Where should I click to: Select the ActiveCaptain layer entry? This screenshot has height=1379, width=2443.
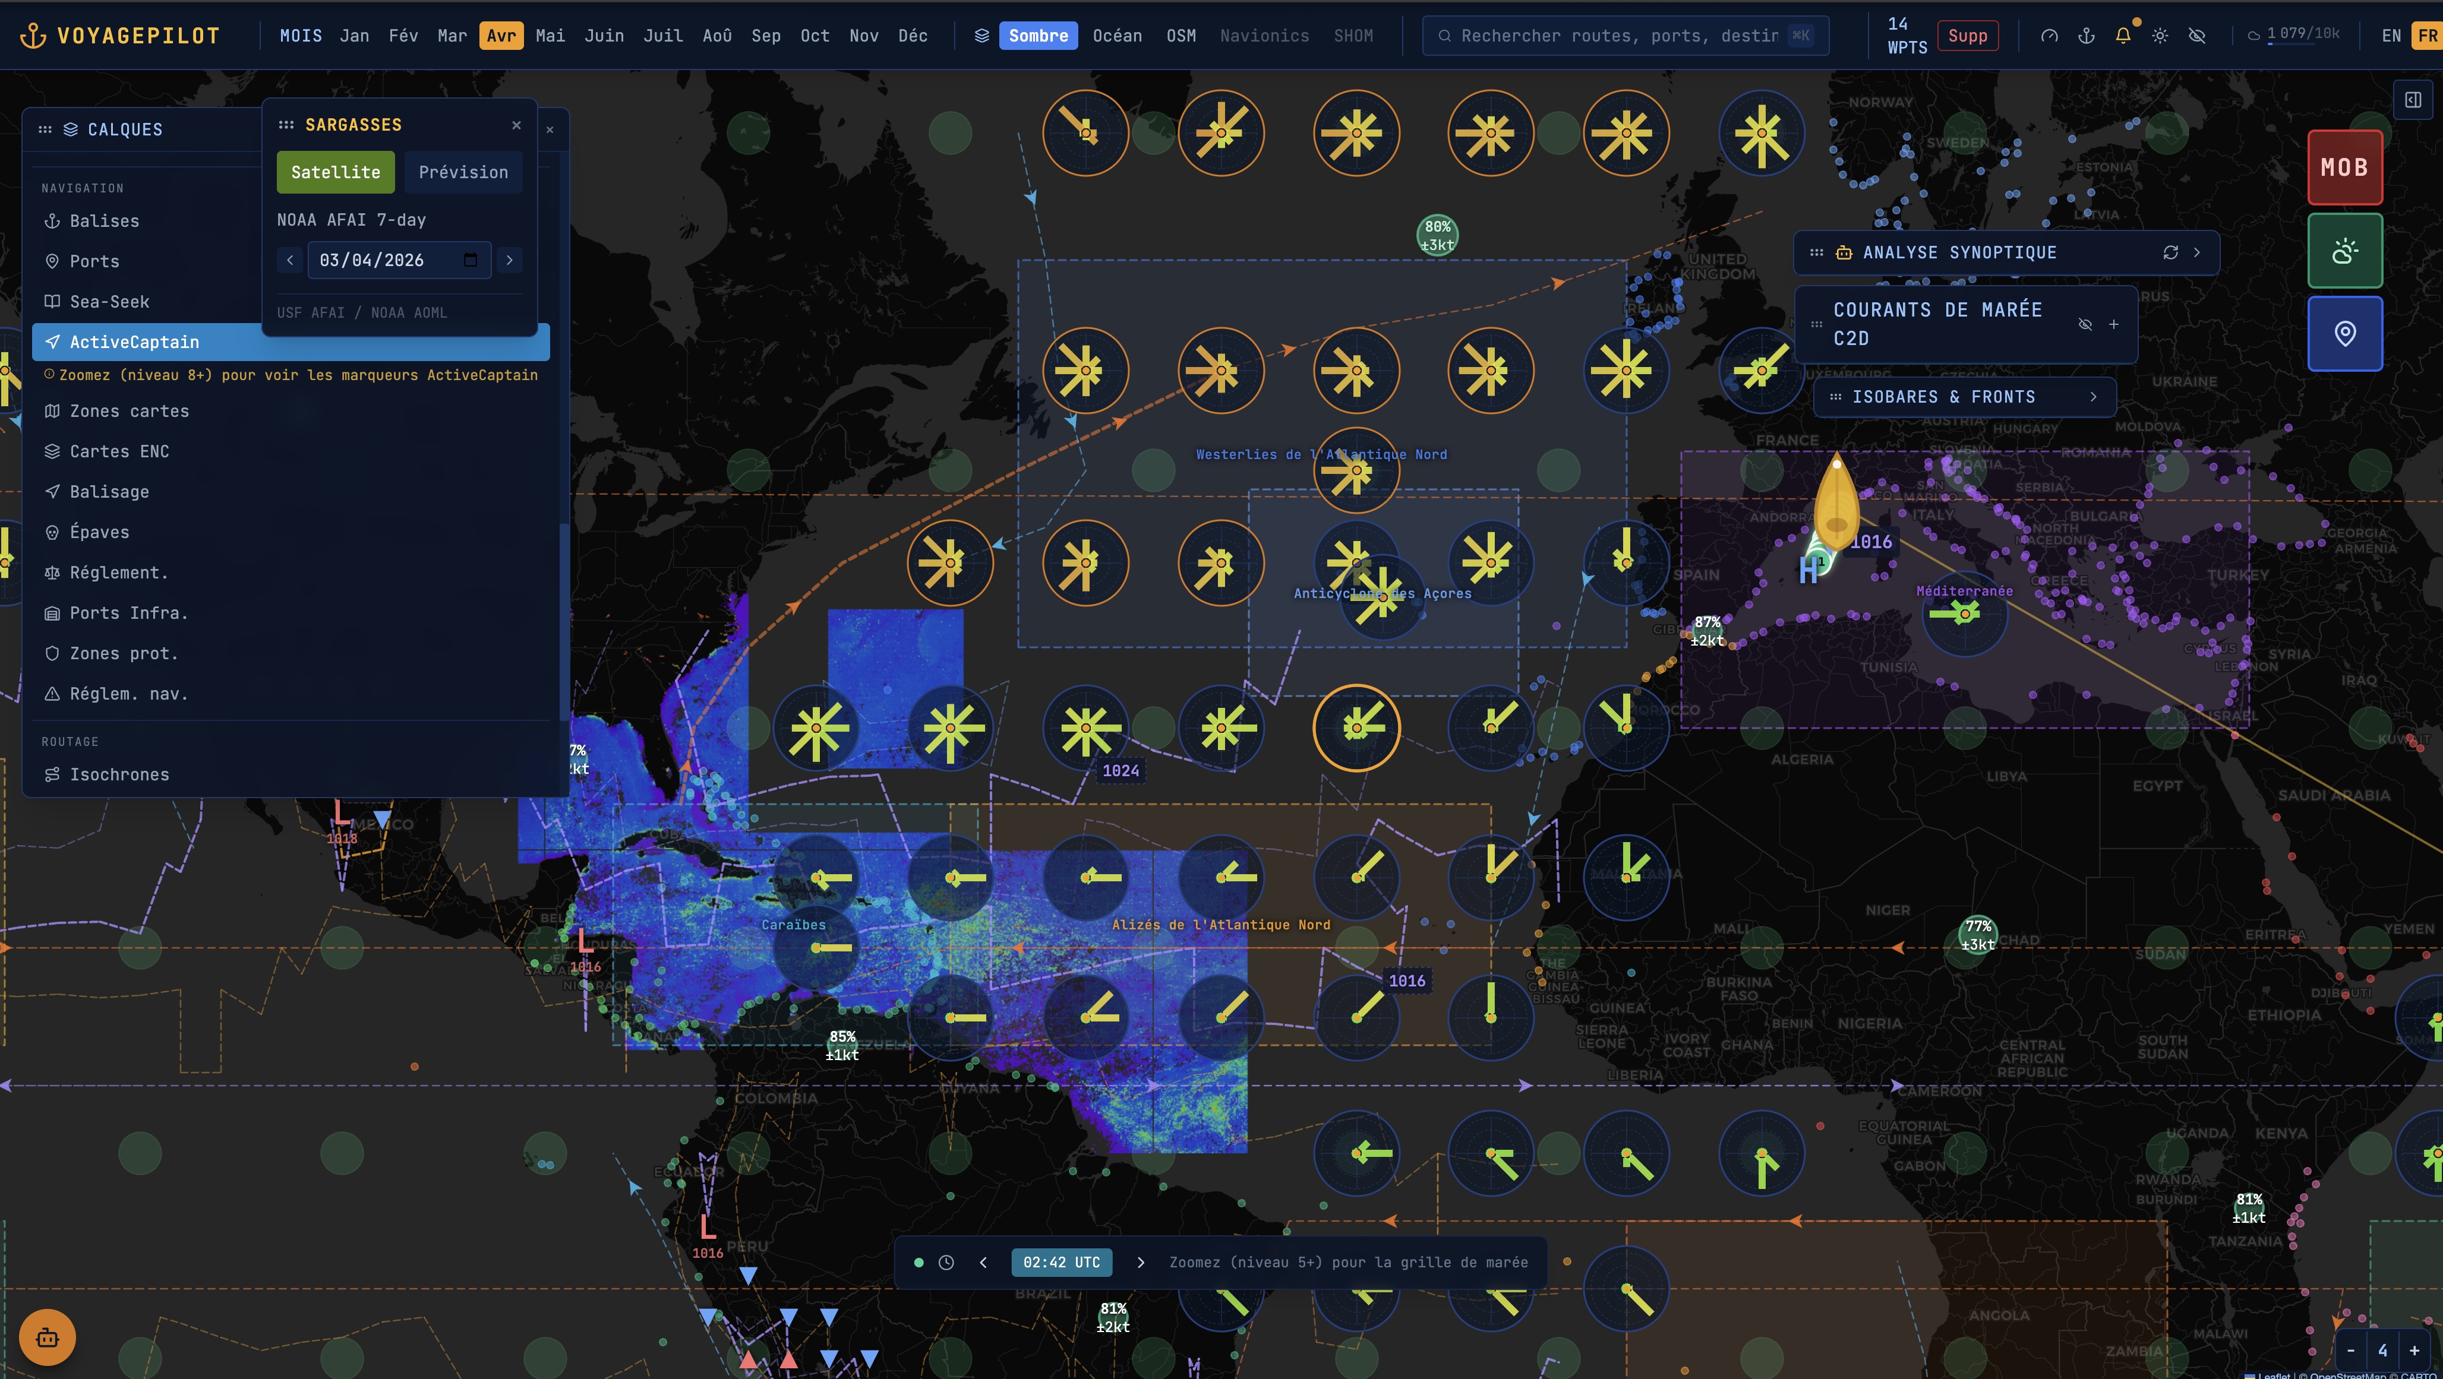(x=134, y=342)
